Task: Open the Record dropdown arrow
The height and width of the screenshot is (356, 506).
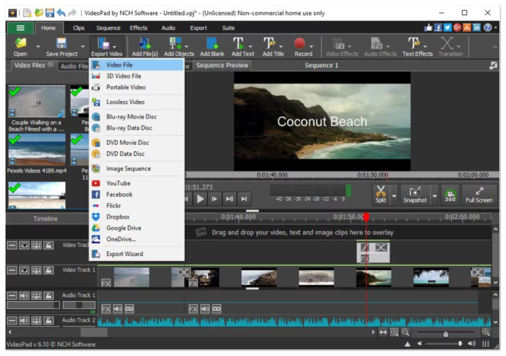Action: [x=312, y=46]
